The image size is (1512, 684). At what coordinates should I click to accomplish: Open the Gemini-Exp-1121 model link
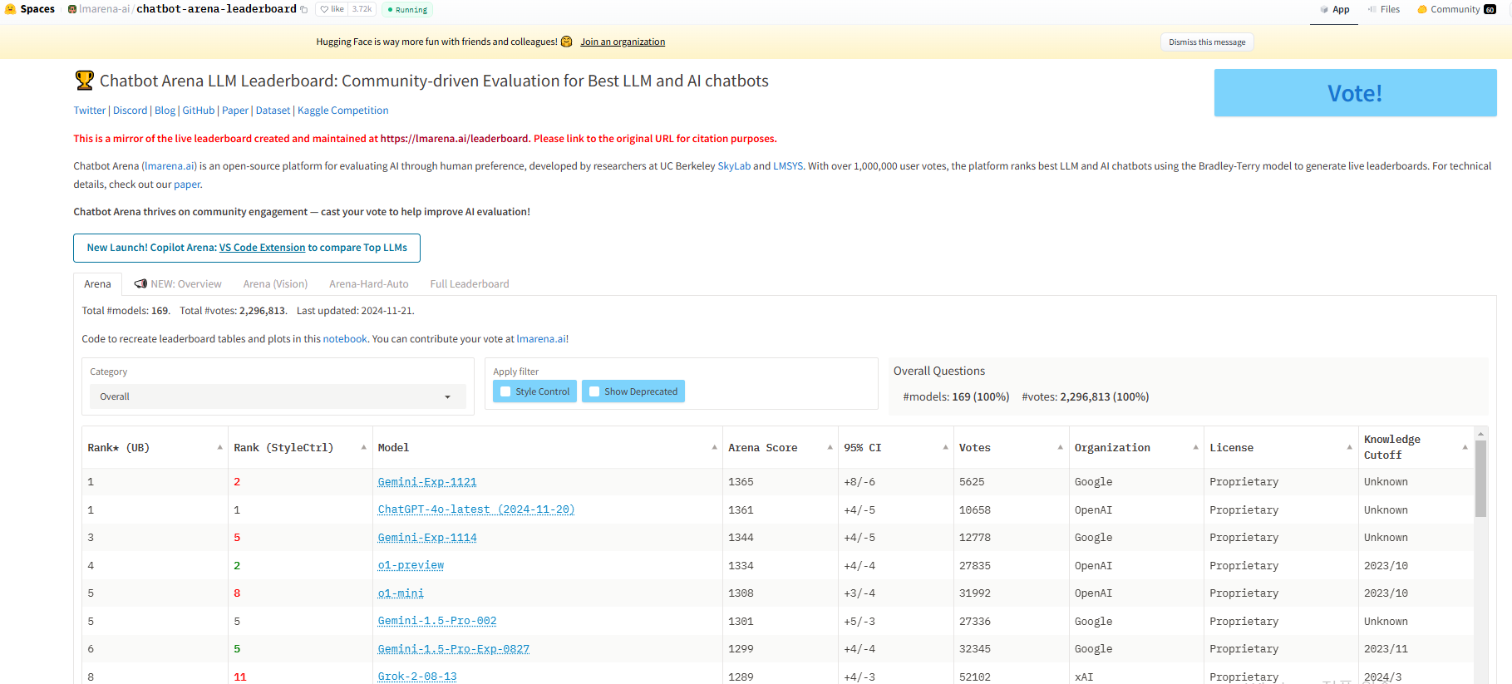pyautogui.click(x=427, y=482)
